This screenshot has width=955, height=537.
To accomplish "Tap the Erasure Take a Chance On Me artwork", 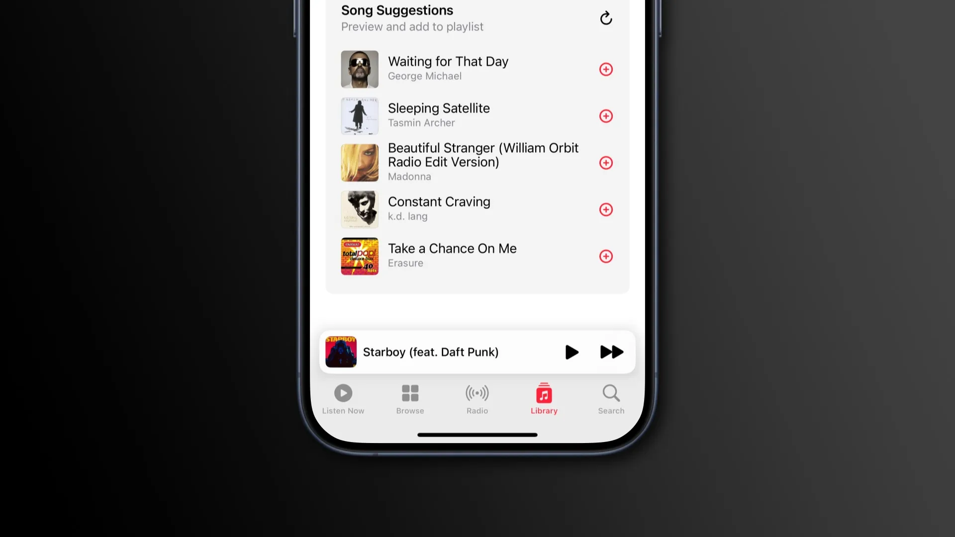I will tap(360, 256).
